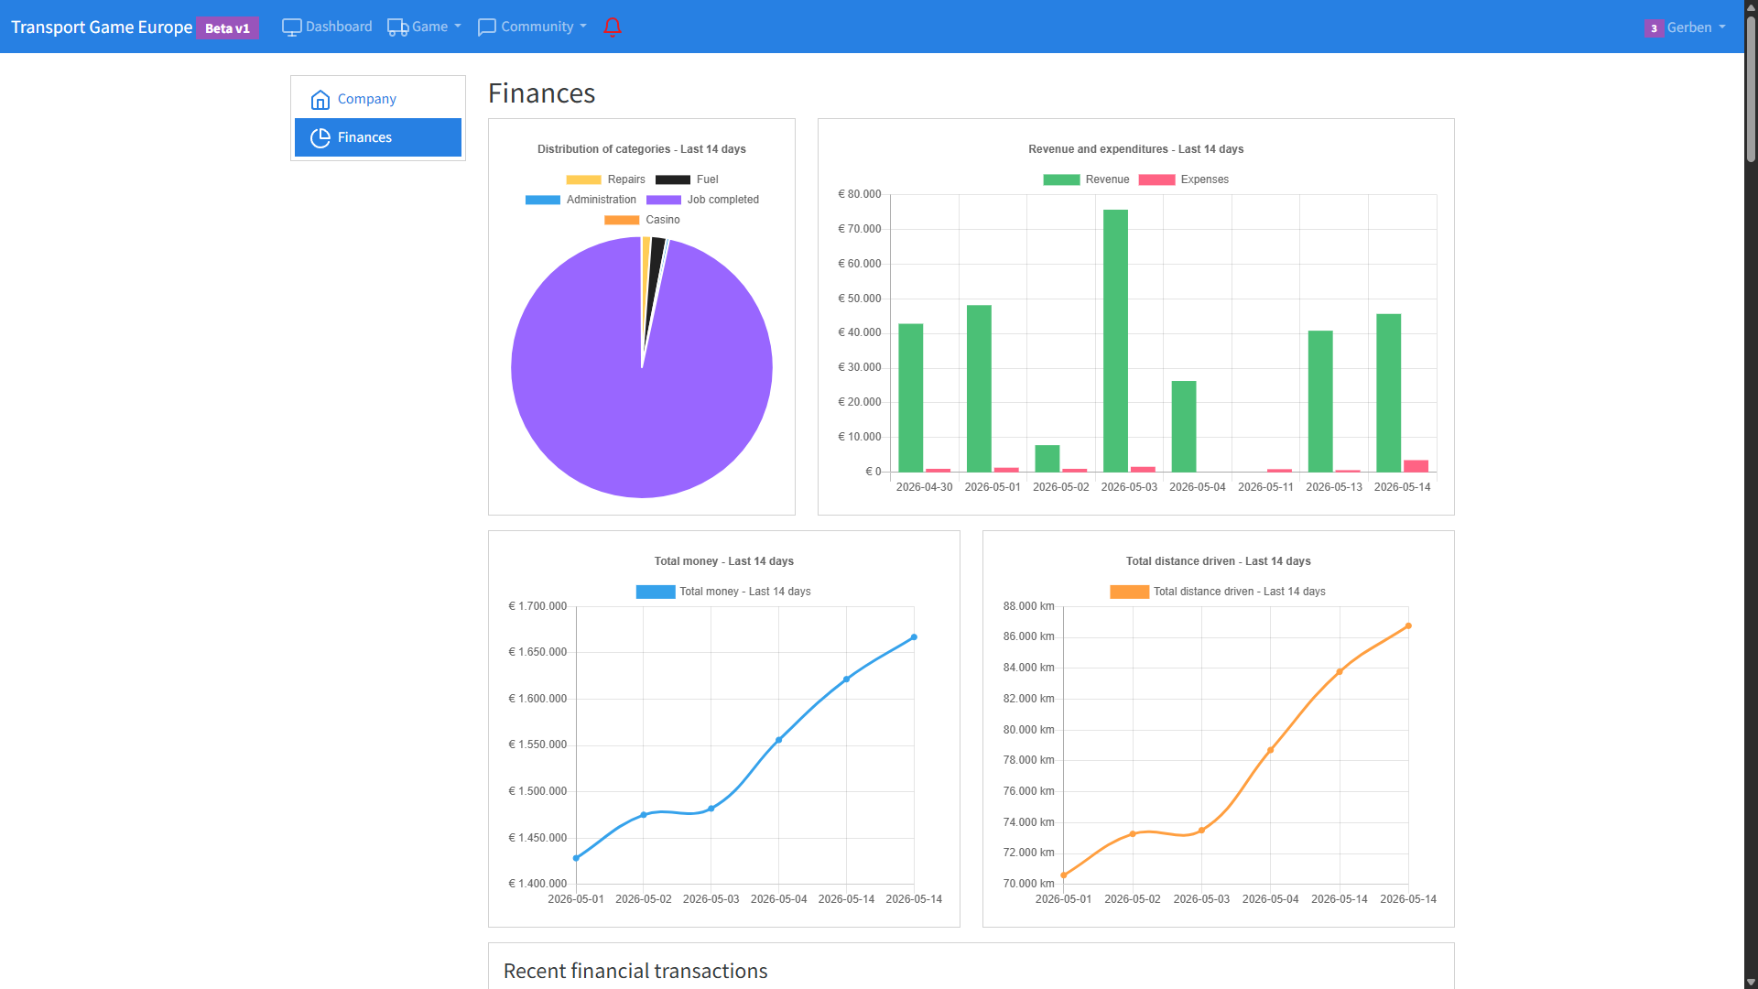Toggle the Repairs legend in pie chart

(x=606, y=179)
